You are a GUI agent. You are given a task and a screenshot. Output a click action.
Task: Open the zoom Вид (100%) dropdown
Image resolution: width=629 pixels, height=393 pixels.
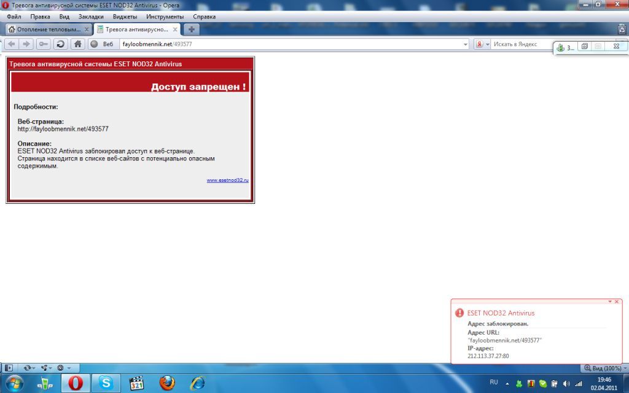[603, 368]
